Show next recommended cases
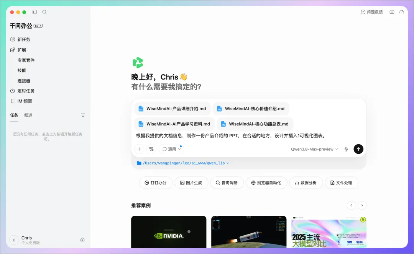 click(362, 205)
